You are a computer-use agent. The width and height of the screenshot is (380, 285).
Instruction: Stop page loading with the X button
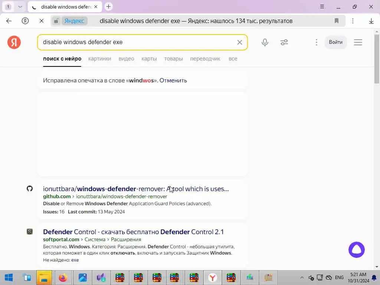click(42, 21)
